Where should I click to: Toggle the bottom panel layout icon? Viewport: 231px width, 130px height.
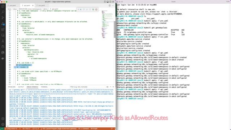point(108,1)
